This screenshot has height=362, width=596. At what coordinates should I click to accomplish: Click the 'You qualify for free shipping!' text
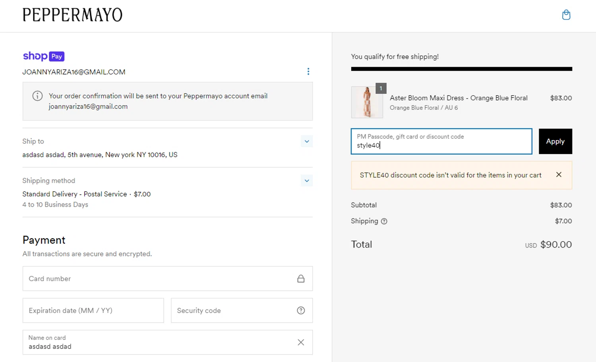tap(395, 56)
